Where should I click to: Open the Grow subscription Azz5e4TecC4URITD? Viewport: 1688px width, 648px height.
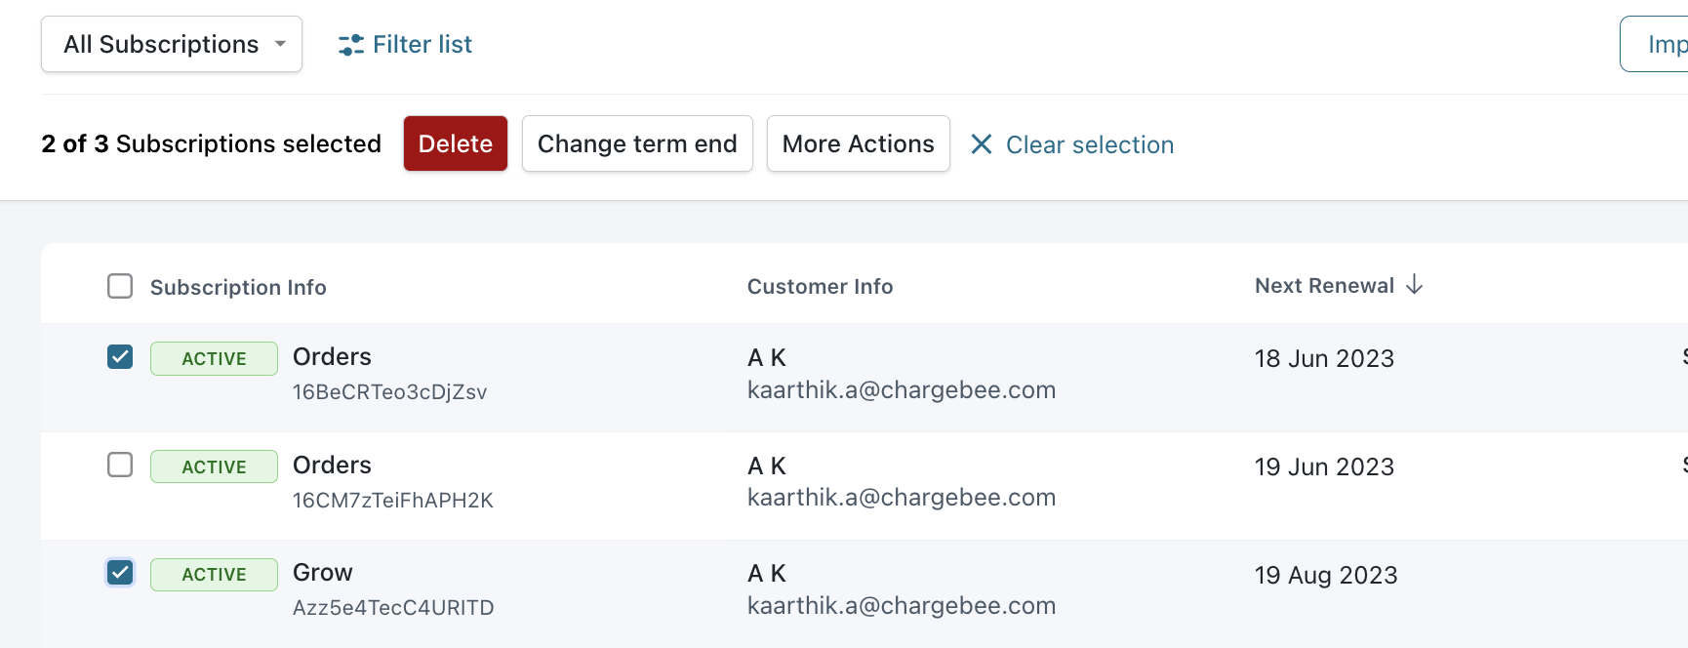[323, 573]
